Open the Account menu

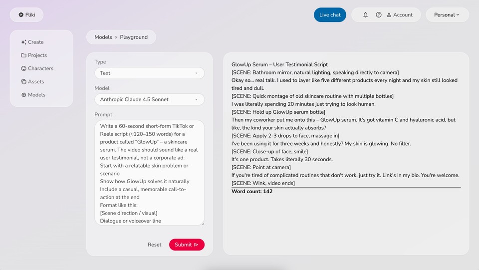(x=400, y=15)
